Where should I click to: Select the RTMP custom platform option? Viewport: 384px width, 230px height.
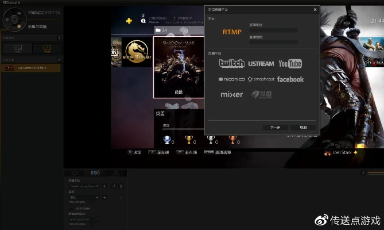click(x=232, y=32)
